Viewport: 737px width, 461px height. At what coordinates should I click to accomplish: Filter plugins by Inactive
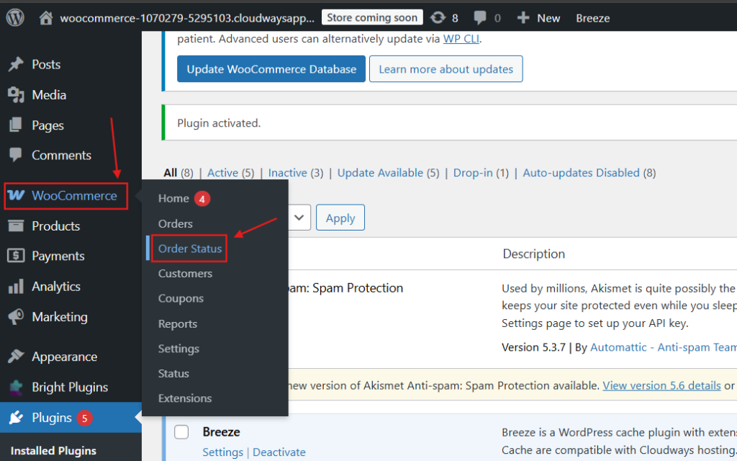[288, 173]
